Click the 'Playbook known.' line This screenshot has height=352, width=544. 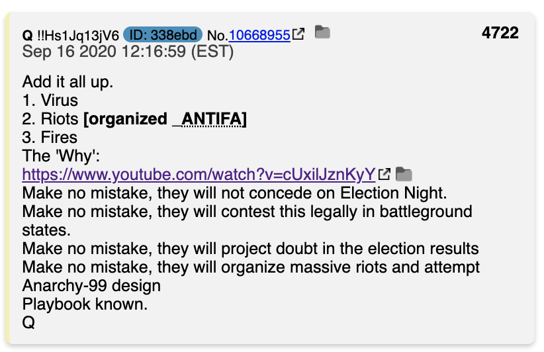point(85,304)
